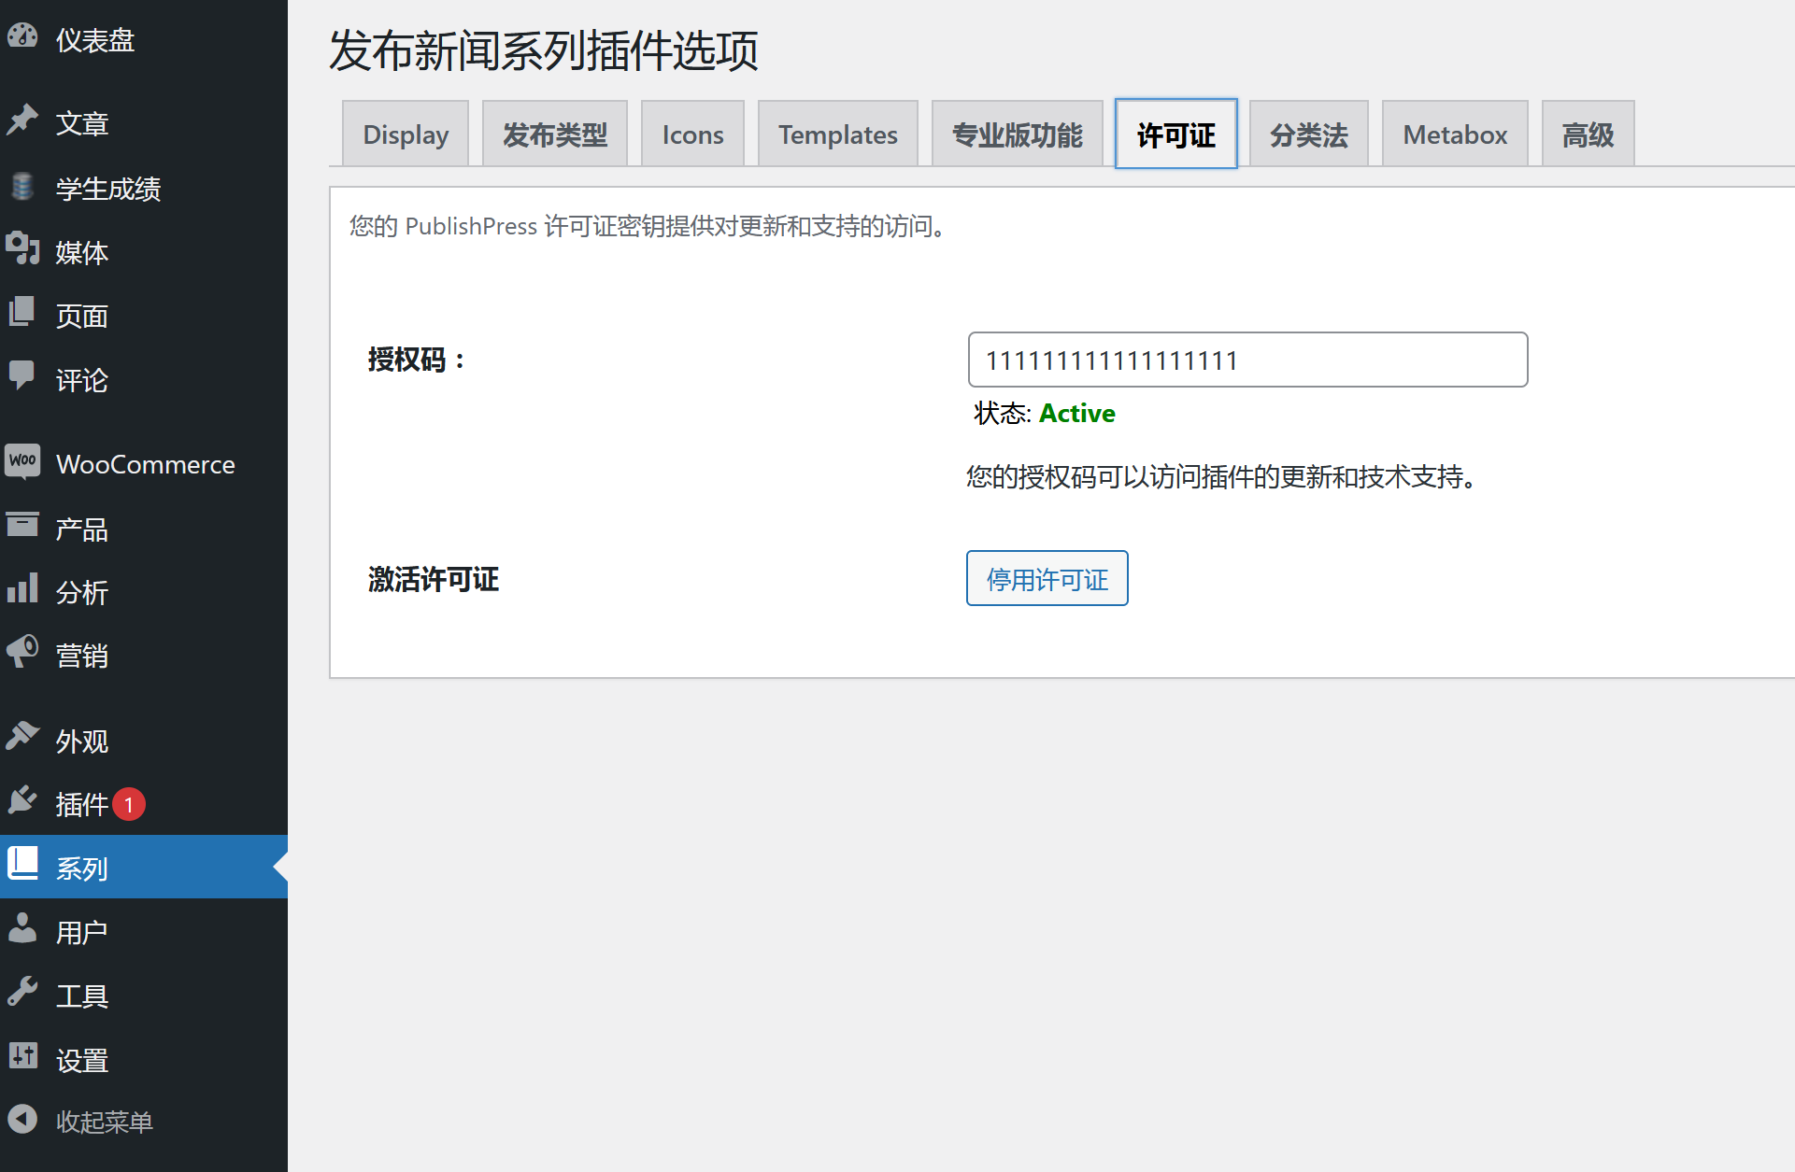Viewport: 1795px width, 1172px height.
Task: Open the Templates tab
Action: (x=837, y=134)
